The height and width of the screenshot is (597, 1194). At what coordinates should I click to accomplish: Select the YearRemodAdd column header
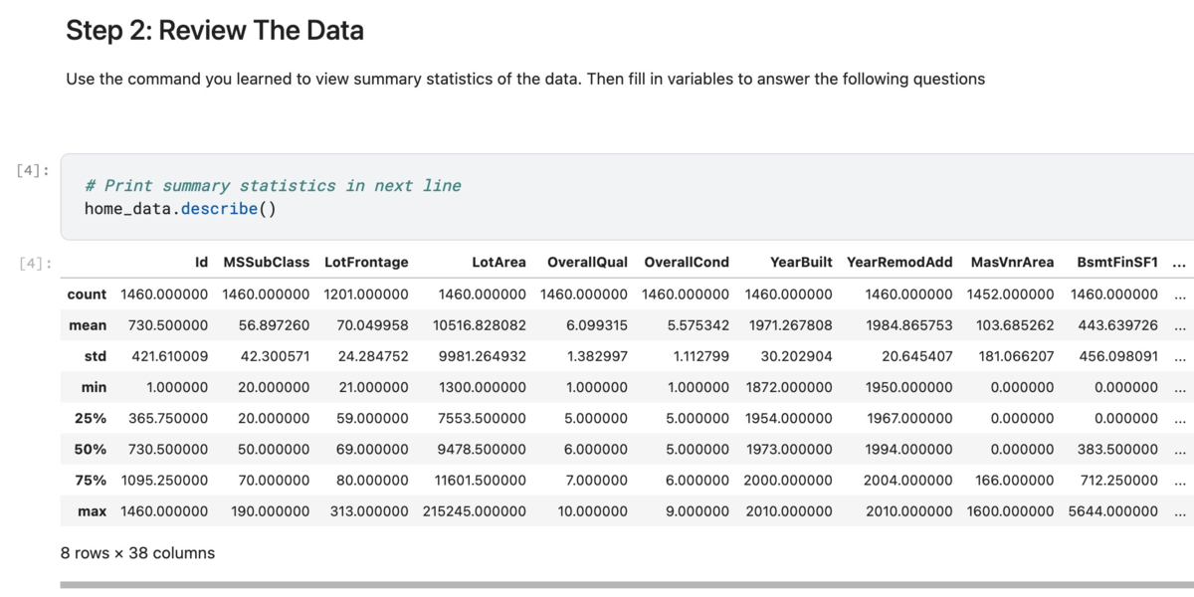click(899, 263)
